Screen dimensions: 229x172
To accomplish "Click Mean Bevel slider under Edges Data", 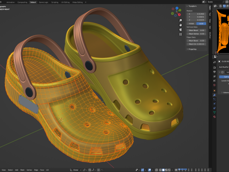I will click(197, 41).
